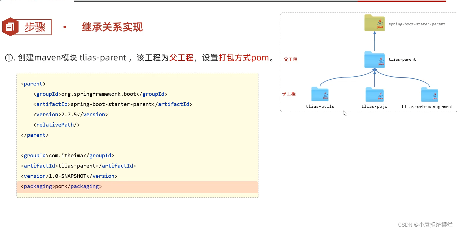Viewport: 457px width, 230px height.
Task: Click the tlias-web-management label
Action: coord(427,107)
